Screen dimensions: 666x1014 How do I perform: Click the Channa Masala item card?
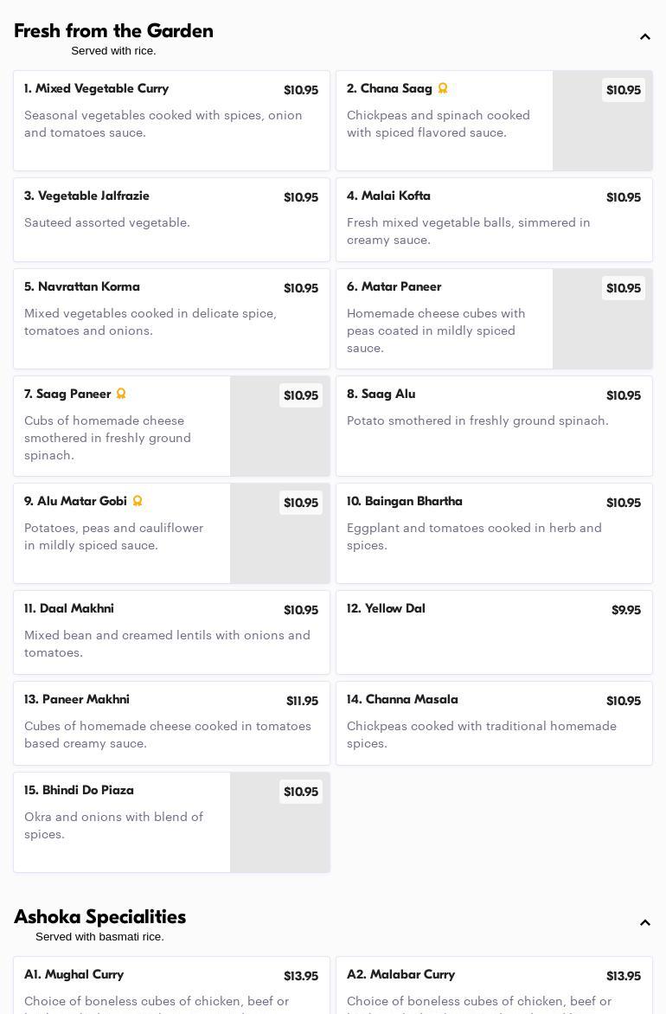tap(494, 723)
